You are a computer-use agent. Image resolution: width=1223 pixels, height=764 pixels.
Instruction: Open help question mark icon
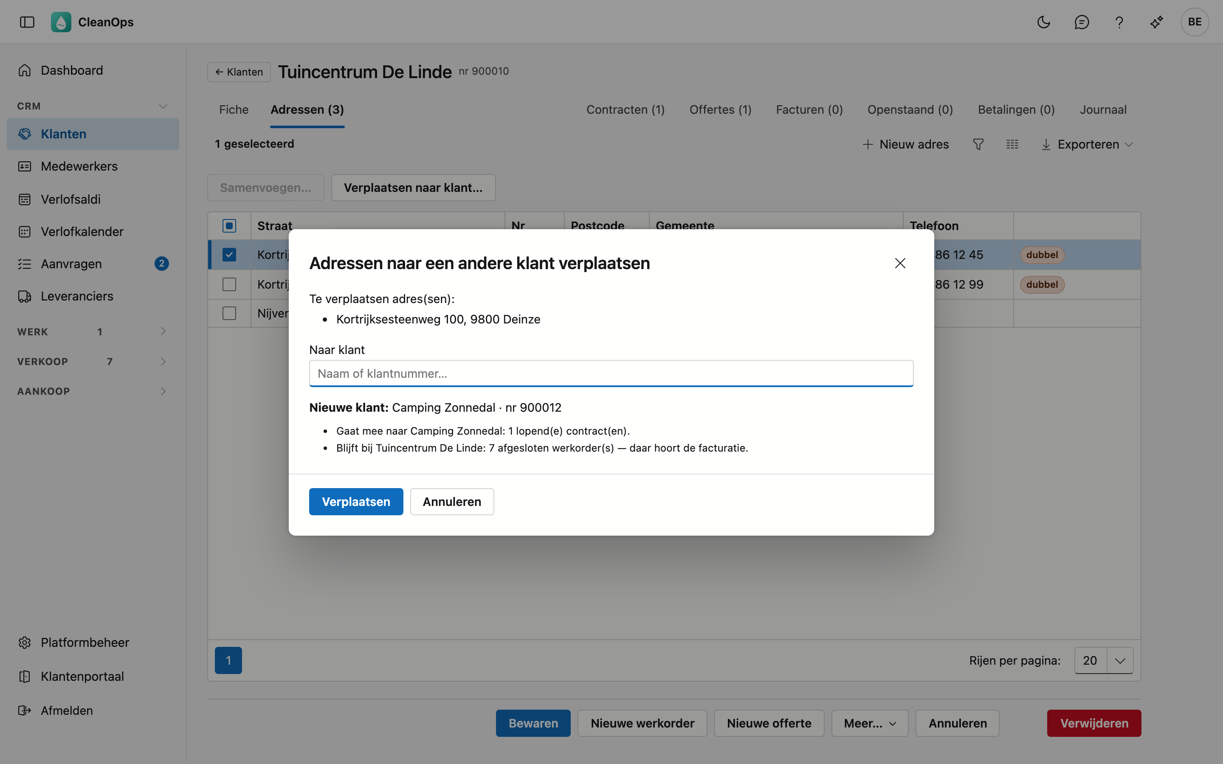pyautogui.click(x=1119, y=22)
